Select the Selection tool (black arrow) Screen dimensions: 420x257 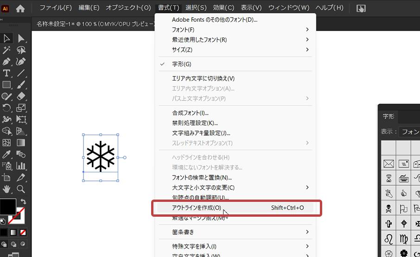click(6, 38)
